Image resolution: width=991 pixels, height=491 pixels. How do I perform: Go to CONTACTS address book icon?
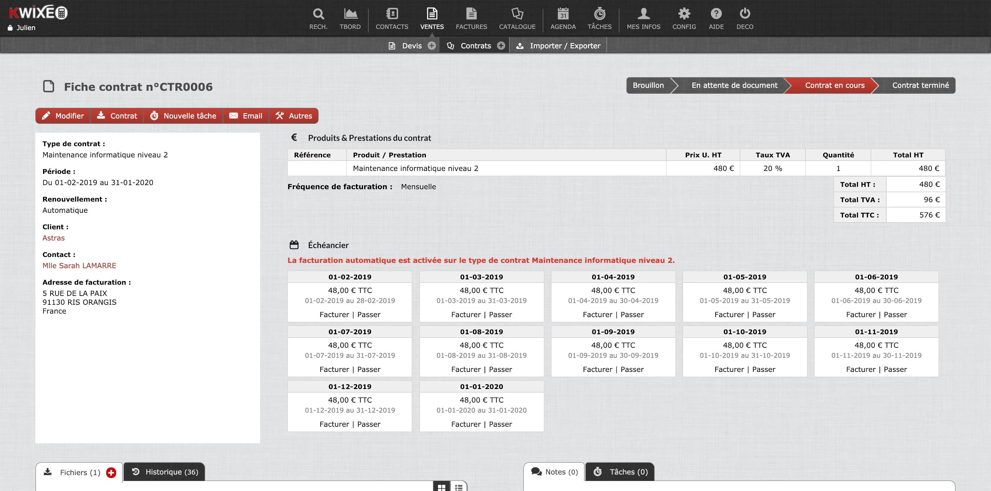[x=392, y=14]
